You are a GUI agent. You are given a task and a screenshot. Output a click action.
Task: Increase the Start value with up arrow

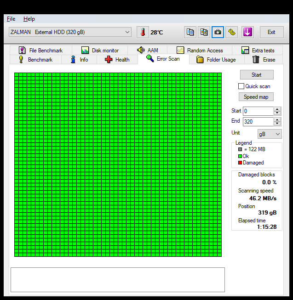click(277, 109)
